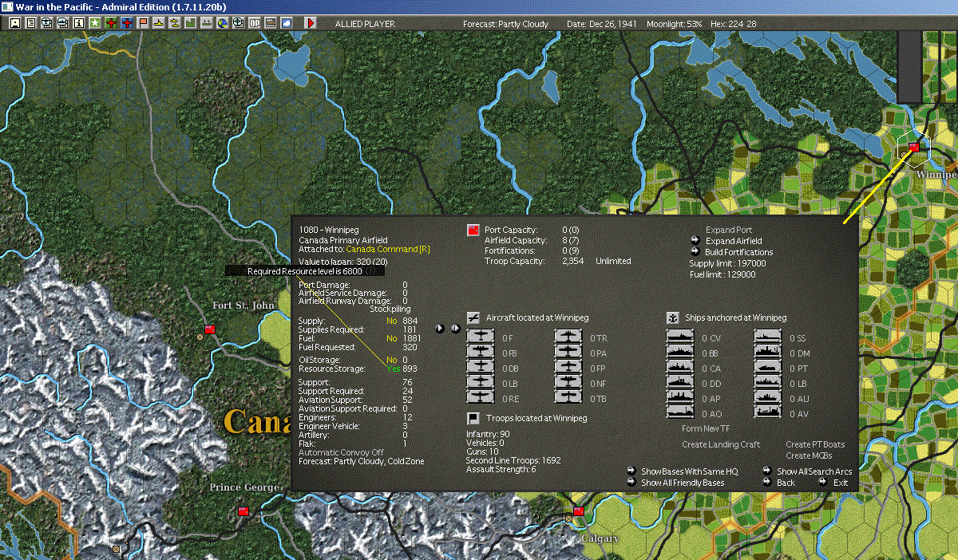
Task: Click the cloud weather toolbar icon
Action: click(x=286, y=23)
